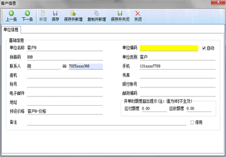Viewport: 226px width, 157px height.
Task: Click the 联系人 field containing 胡
Action: (x=44, y=66)
